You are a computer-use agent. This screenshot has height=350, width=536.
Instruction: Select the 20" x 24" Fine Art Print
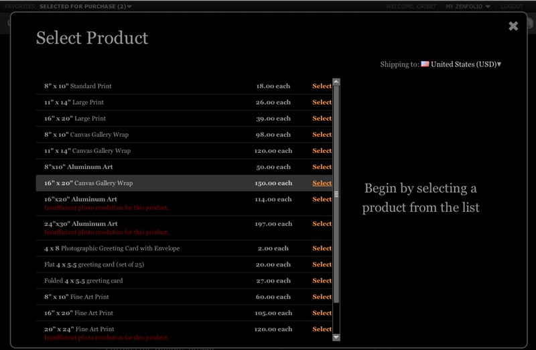(322, 329)
